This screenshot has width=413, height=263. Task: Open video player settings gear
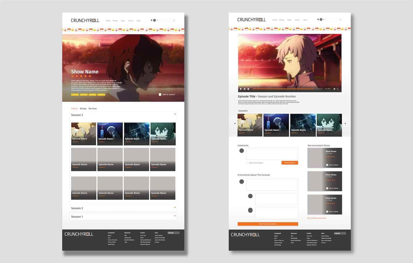[x=334, y=89]
